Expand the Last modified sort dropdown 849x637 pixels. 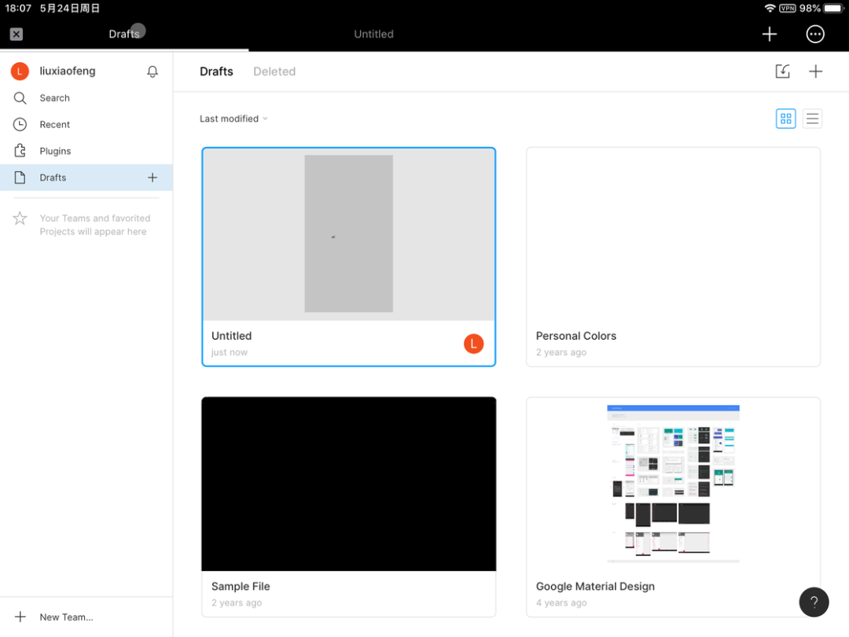(x=233, y=119)
